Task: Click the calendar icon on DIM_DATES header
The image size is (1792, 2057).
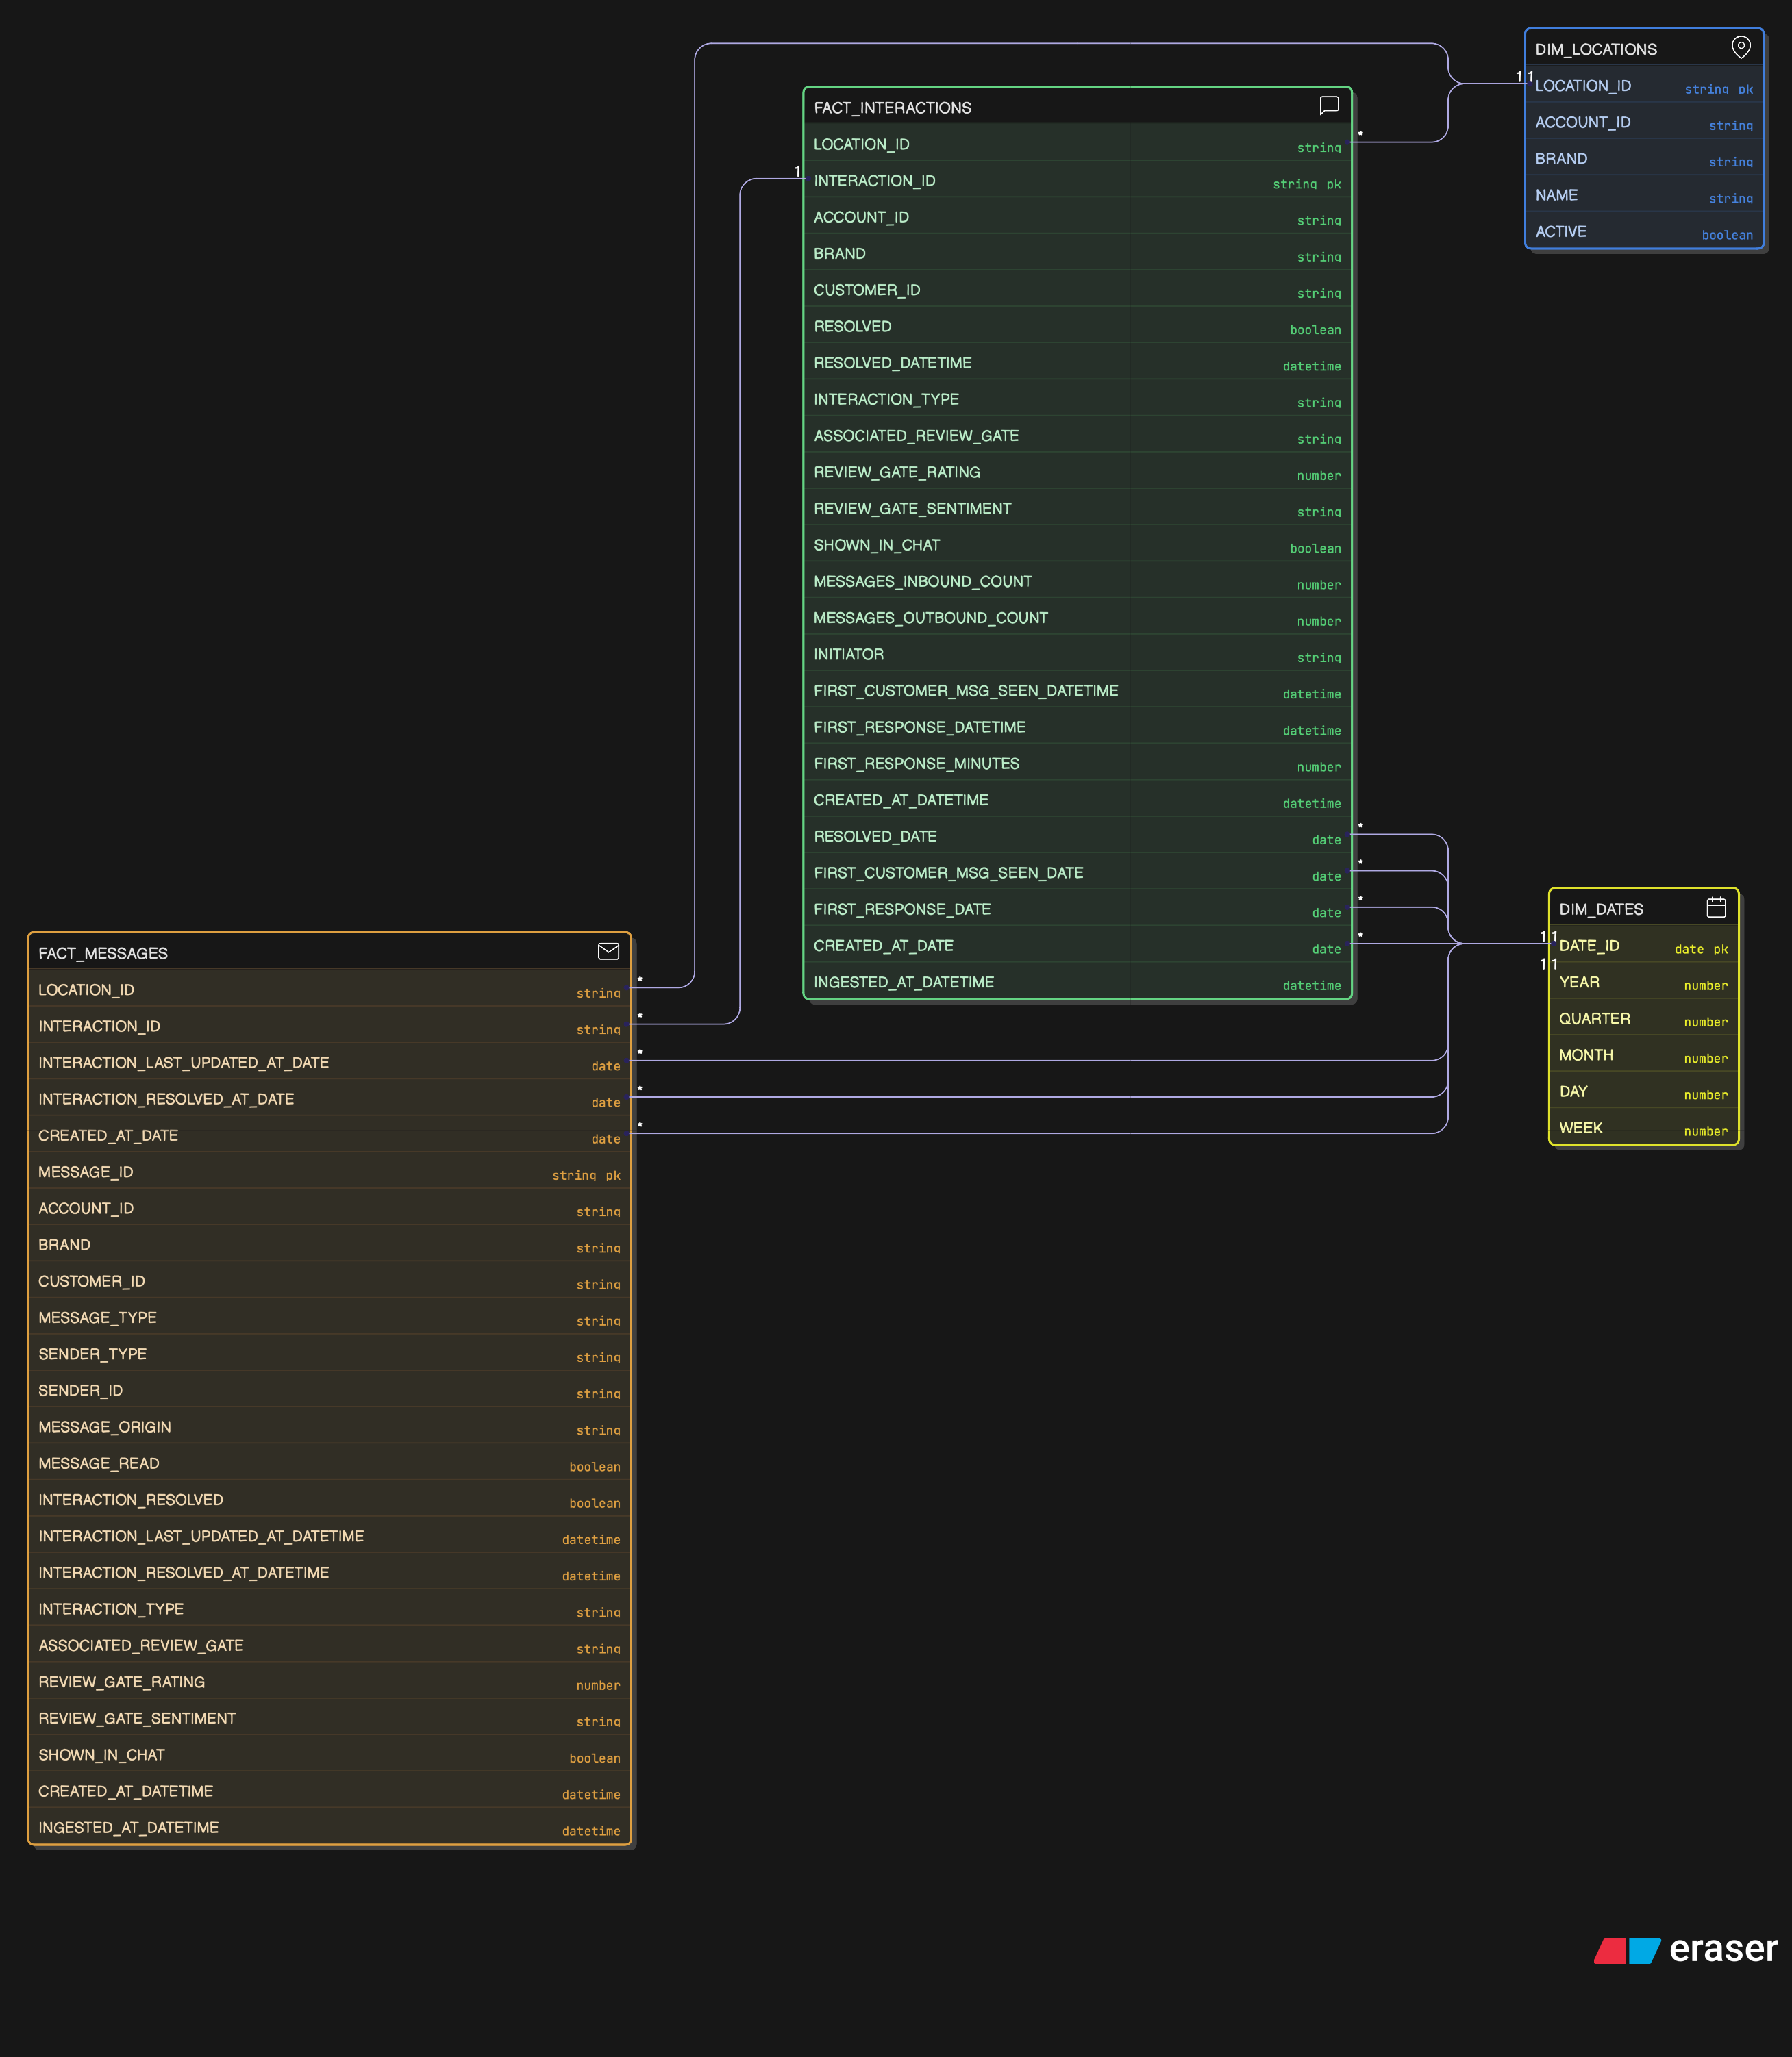Action: pos(1717,907)
